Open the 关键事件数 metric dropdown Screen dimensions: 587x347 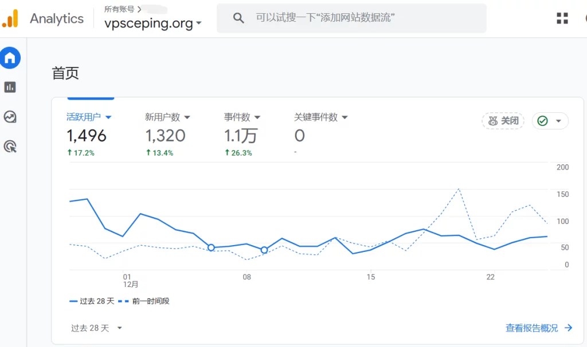coord(321,117)
